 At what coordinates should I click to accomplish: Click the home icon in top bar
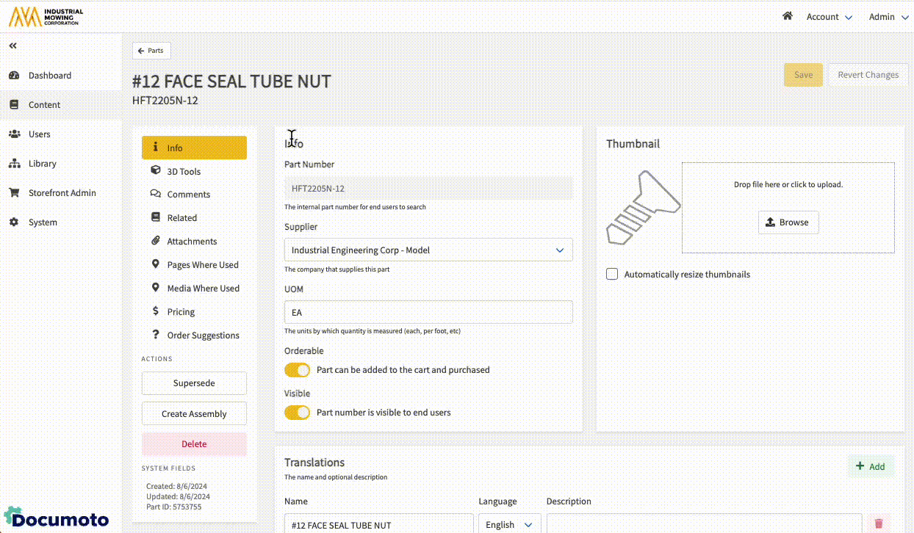(x=788, y=16)
